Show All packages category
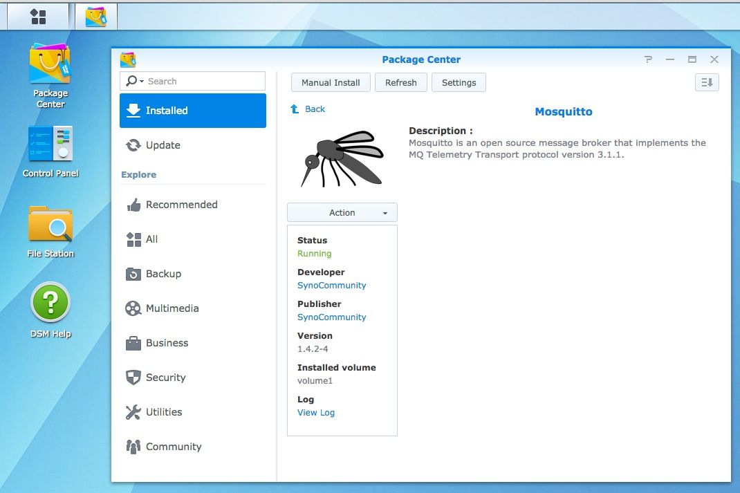 [x=192, y=239]
